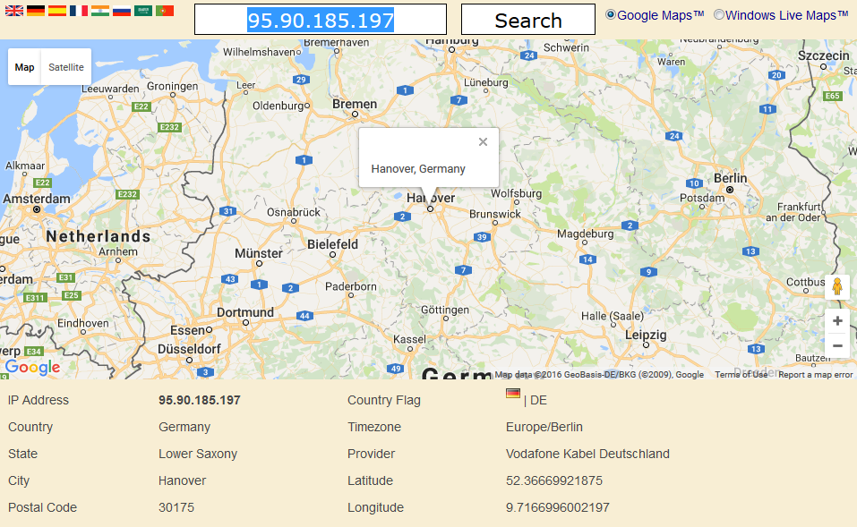Image resolution: width=857 pixels, height=527 pixels.
Task: Close the Hanover, Germany info popup
Action: pos(483,142)
